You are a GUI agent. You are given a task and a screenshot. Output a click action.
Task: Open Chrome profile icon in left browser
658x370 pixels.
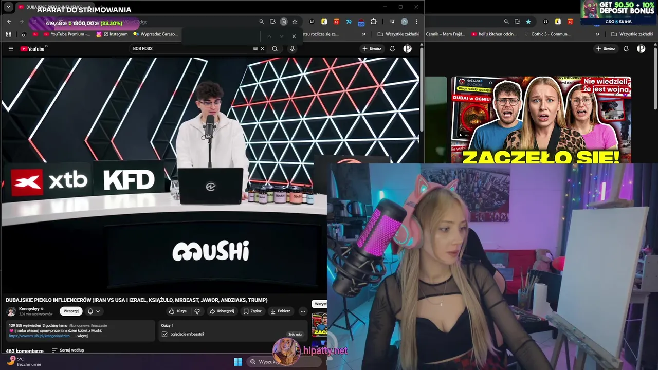point(405,22)
